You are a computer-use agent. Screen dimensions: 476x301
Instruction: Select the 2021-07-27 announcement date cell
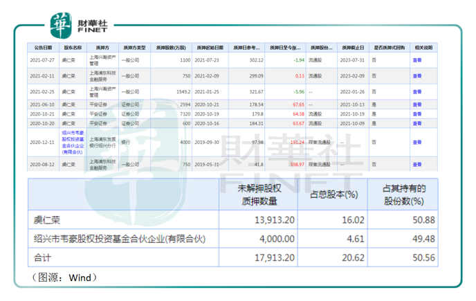click(x=42, y=60)
